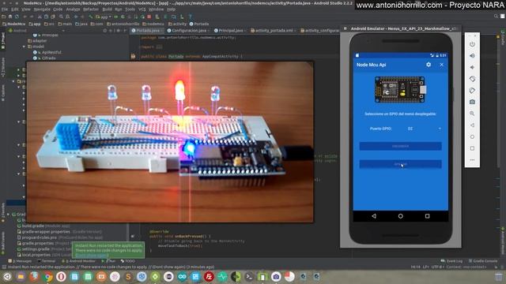Select the Portada.java editor tab

point(147,31)
